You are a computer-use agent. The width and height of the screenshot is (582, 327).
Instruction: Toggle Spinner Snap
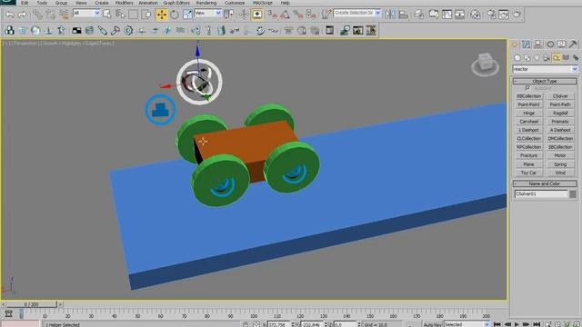pos(311,15)
